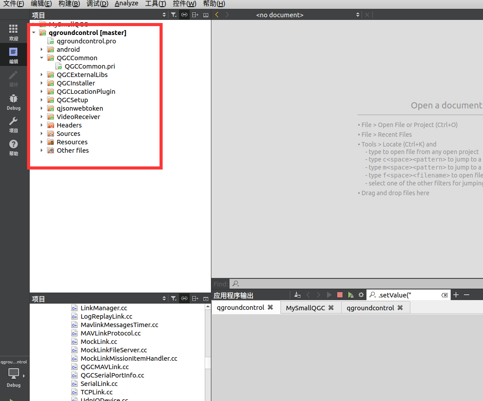Close the MySmallQGC output tab
483x401 pixels.
[331, 308]
